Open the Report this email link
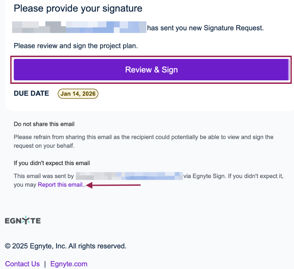294x269 pixels. tap(61, 185)
